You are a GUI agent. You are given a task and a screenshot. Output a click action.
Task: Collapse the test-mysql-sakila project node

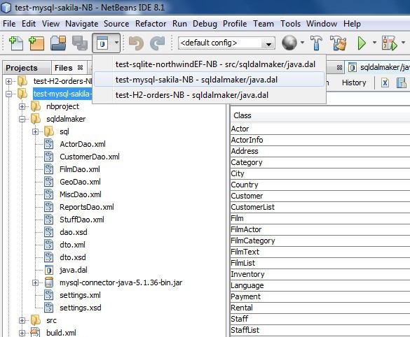[x=8, y=94]
